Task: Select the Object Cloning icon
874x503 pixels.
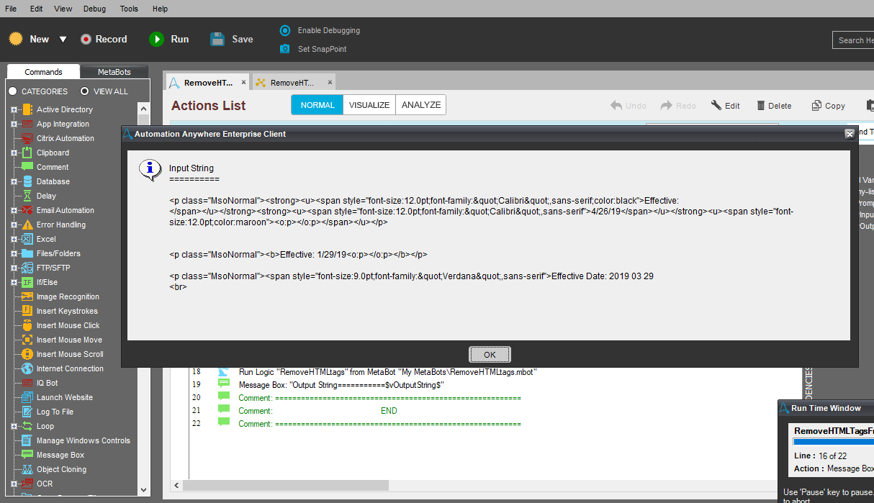Action: [x=27, y=469]
